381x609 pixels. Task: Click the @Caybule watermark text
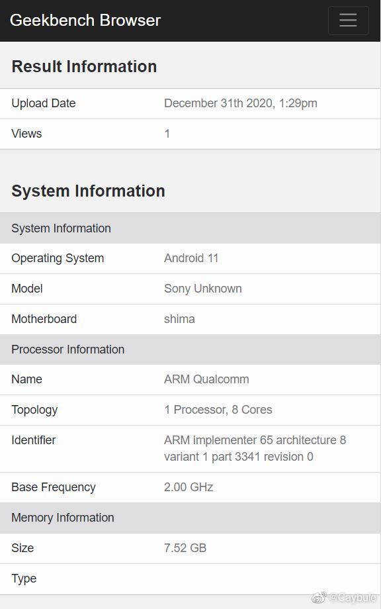click(353, 598)
